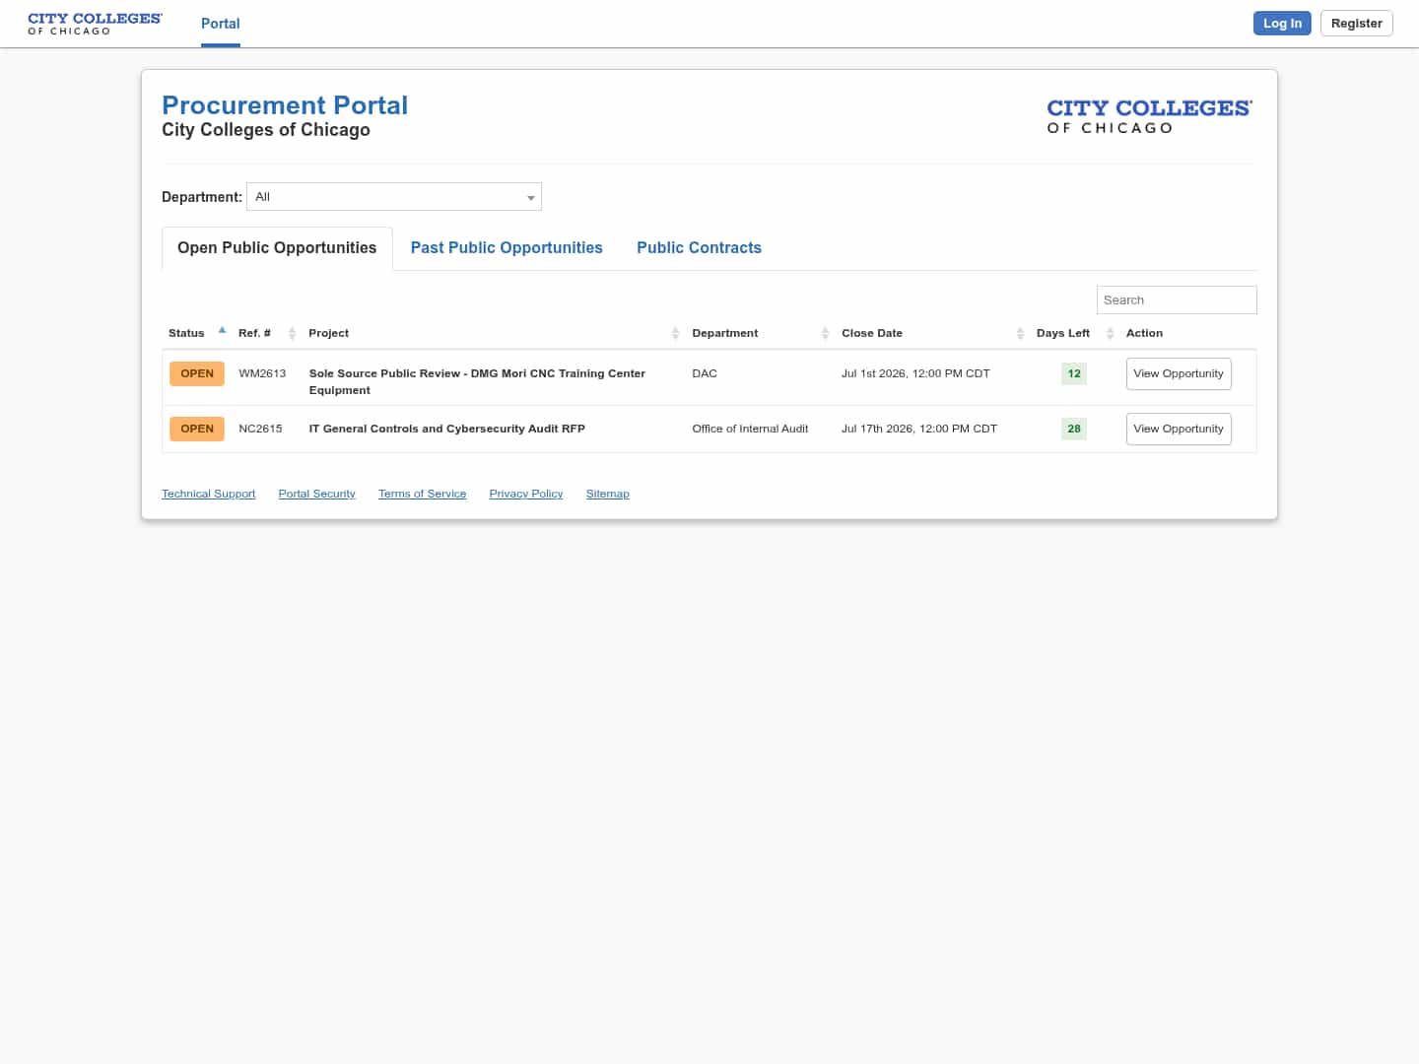The height and width of the screenshot is (1064, 1419).
Task: Click close date Jul 17th 2026
Action: [x=919, y=429]
